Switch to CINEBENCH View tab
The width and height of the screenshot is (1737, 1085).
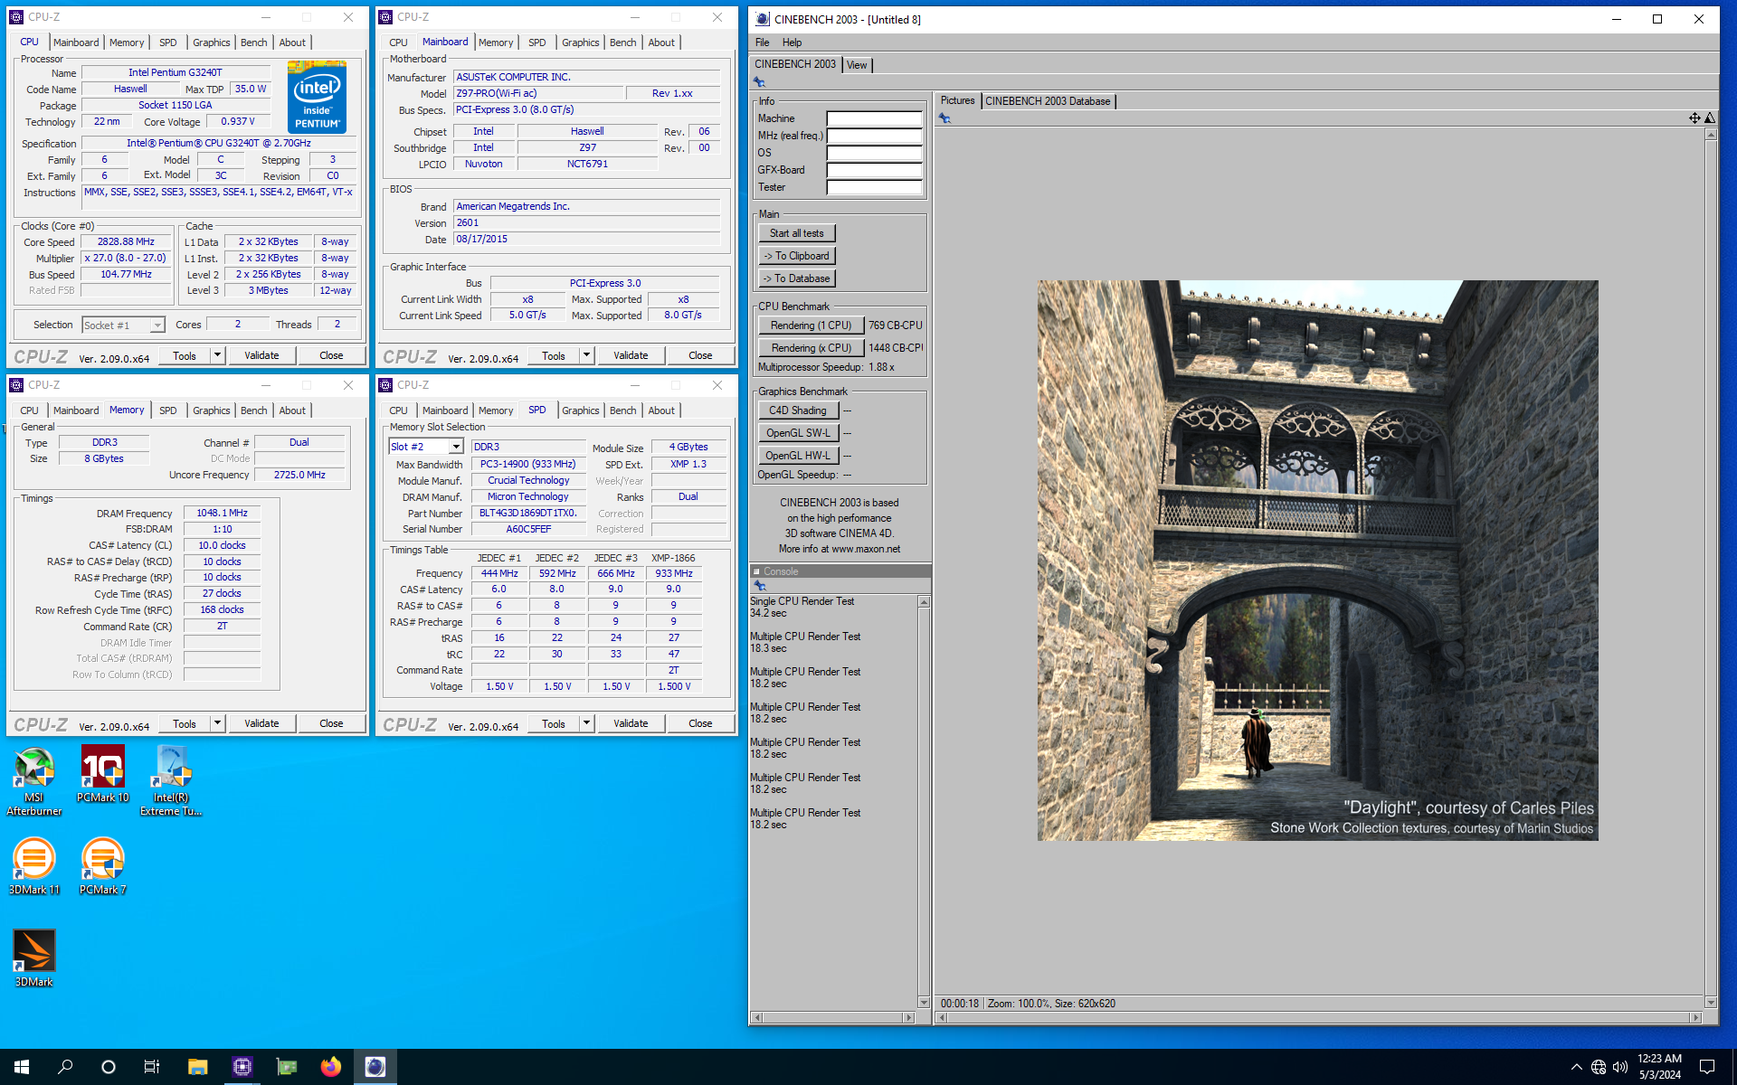pos(857,65)
